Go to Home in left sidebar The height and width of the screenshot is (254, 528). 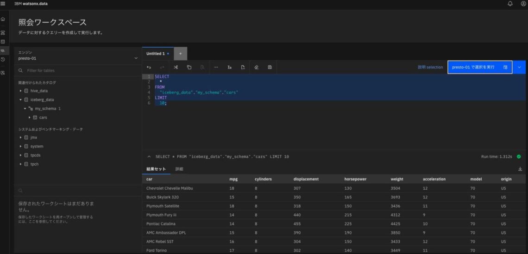click(3, 19)
